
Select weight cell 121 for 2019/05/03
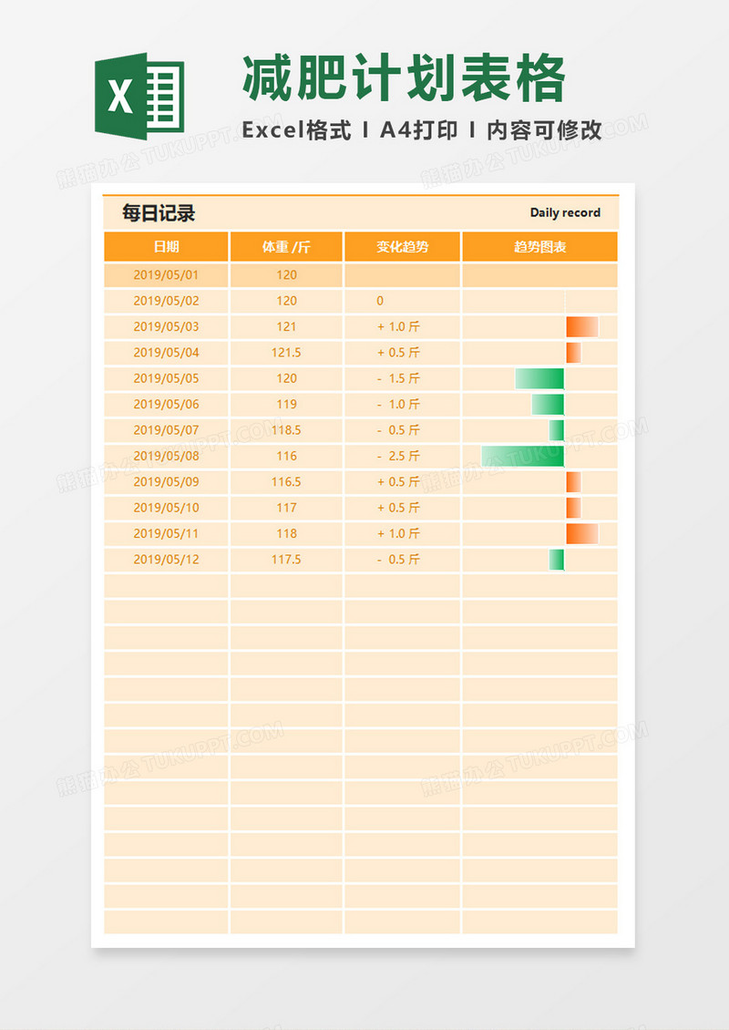pyautogui.click(x=286, y=327)
